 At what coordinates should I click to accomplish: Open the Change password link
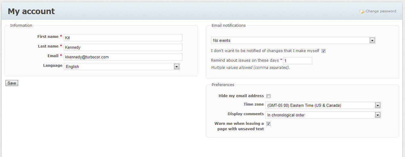[x=381, y=11]
